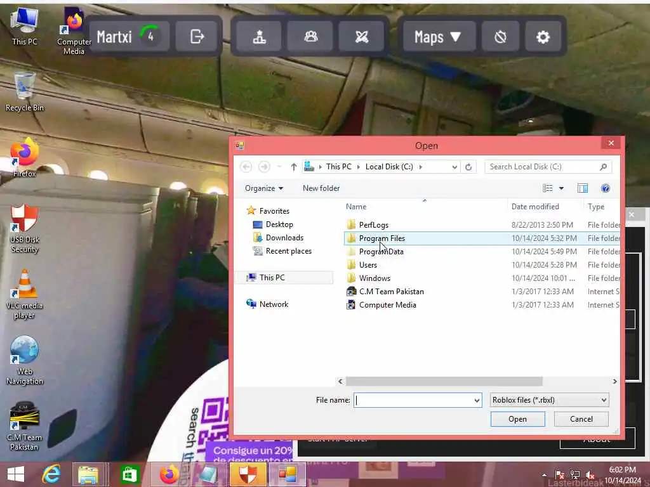
Task: Sort by the Name column header
Action: pos(425,207)
